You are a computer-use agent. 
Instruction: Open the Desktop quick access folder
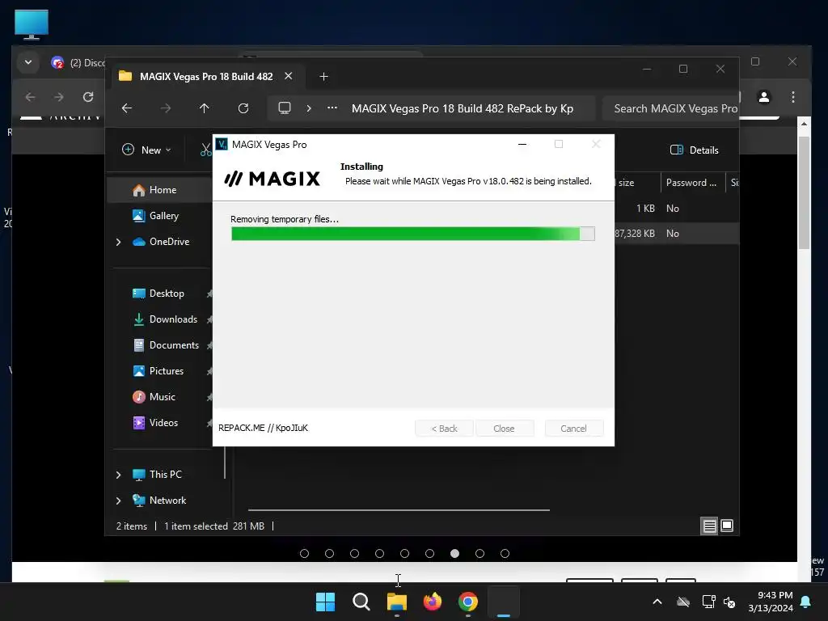167,293
